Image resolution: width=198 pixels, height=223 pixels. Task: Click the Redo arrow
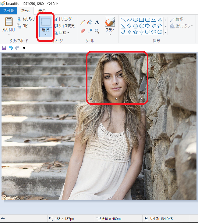pos(17,48)
